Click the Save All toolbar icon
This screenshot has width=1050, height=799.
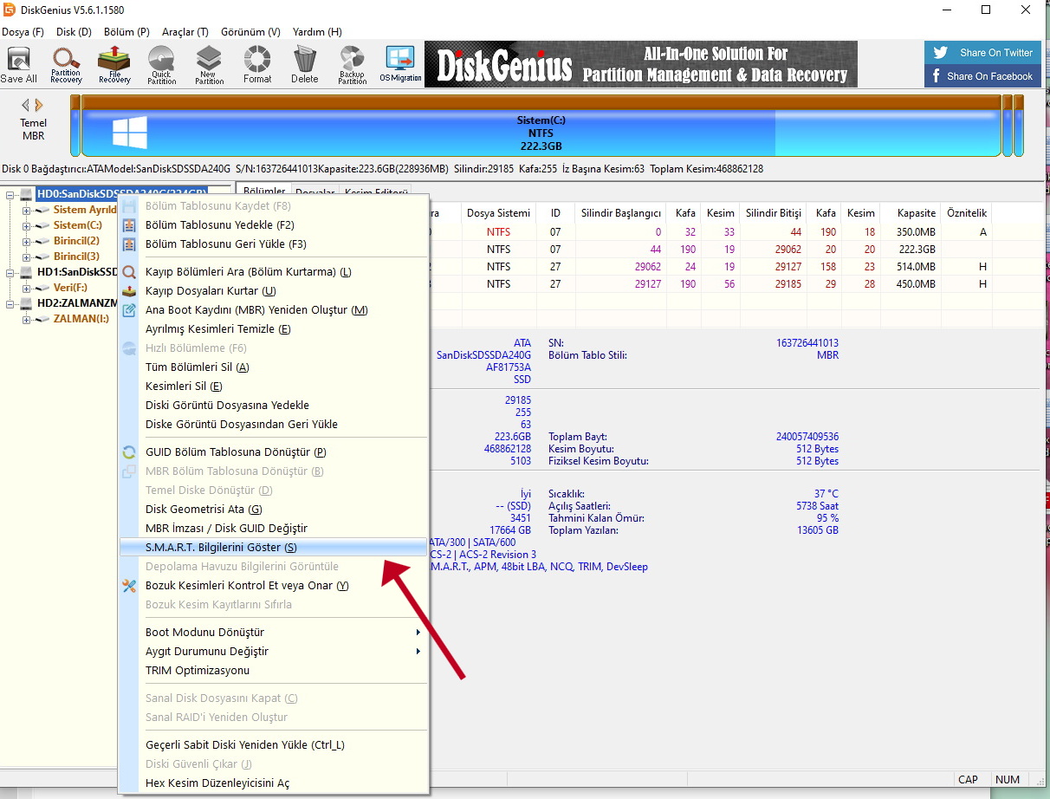18,65
